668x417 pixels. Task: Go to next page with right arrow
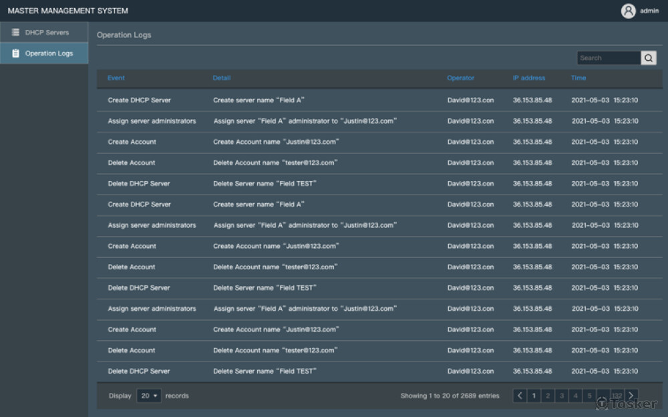point(631,396)
